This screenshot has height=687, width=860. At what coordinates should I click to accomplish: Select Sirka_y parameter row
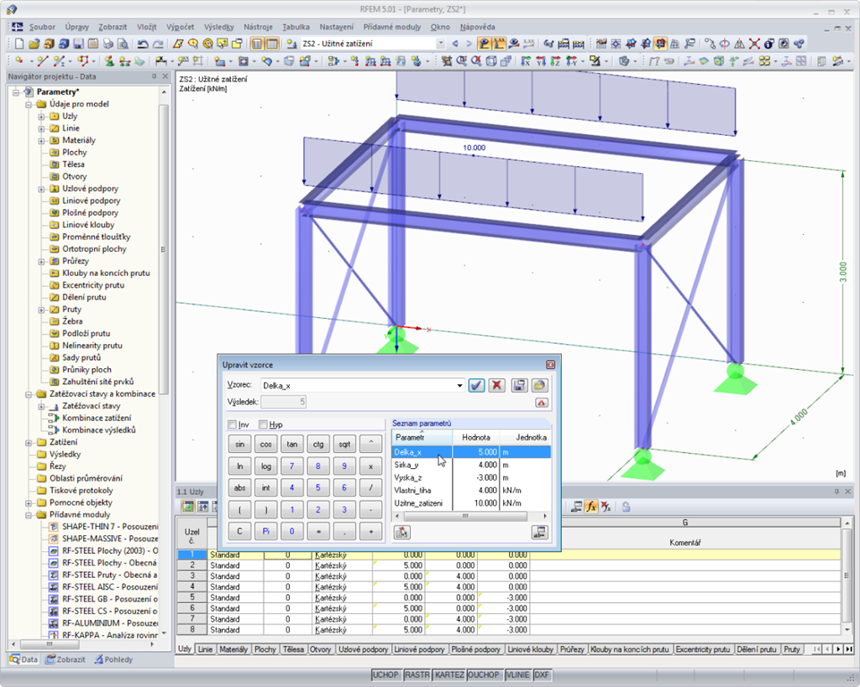point(471,465)
